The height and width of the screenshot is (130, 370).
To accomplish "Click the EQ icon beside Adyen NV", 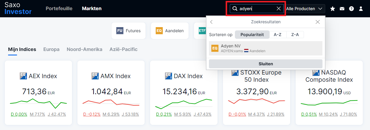I will pyautogui.click(x=215, y=48).
